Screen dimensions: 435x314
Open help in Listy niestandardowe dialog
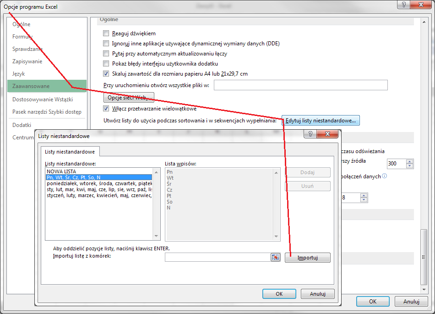click(x=310, y=134)
